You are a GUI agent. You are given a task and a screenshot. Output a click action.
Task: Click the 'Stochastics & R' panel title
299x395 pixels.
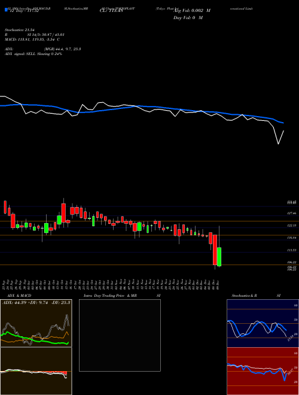click(x=244, y=296)
